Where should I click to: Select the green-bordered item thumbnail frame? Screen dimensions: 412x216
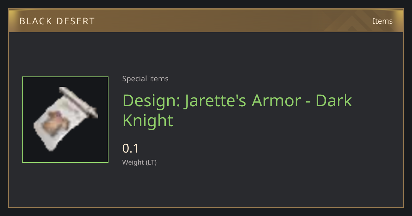(65, 120)
